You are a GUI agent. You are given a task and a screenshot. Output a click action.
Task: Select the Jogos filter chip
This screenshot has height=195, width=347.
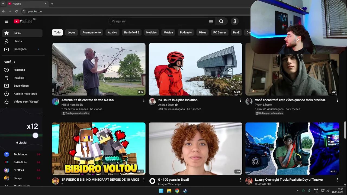click(x=72, y=32)
